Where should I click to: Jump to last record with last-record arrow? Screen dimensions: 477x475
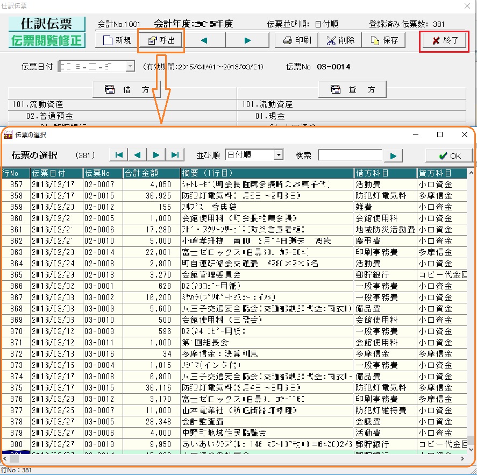point(174,154)
